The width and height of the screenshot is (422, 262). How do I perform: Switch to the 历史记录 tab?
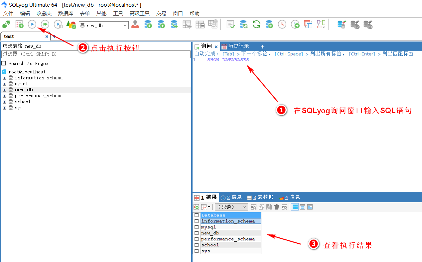tap(235, 46)
